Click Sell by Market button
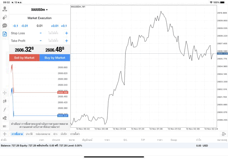The image size is (228, 159). pos(24,58)
